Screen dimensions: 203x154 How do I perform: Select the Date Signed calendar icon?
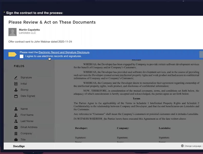(16, 96)
